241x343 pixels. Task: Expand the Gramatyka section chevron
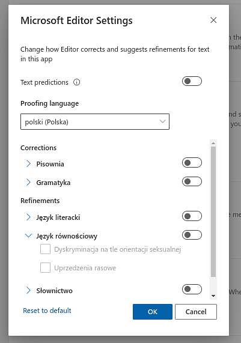click(28, 182)
